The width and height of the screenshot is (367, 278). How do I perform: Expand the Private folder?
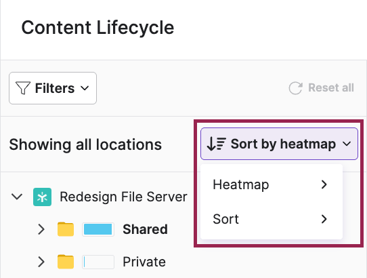41,262
